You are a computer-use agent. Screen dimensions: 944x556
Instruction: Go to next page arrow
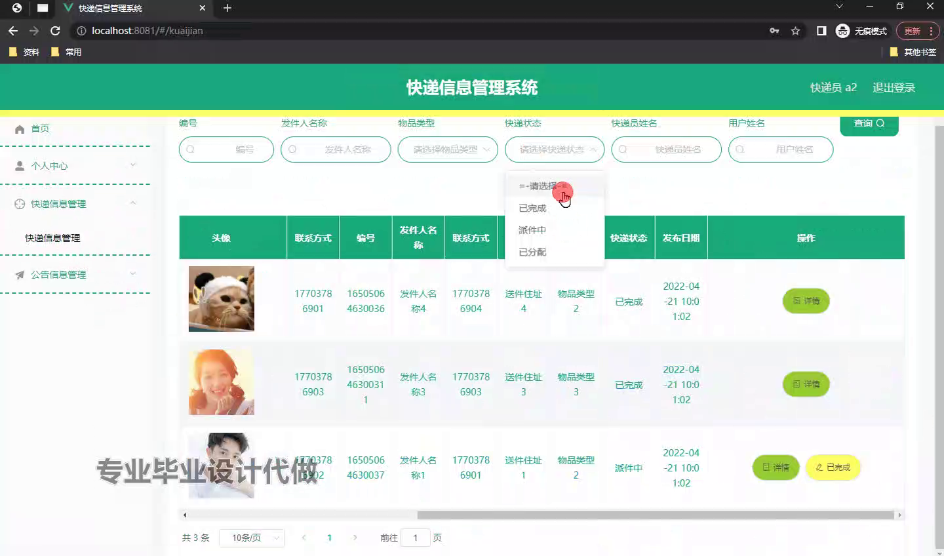(x=355, y=538)
